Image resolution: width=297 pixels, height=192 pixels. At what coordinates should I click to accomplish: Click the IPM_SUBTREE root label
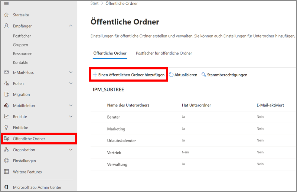tap(108, 90)
